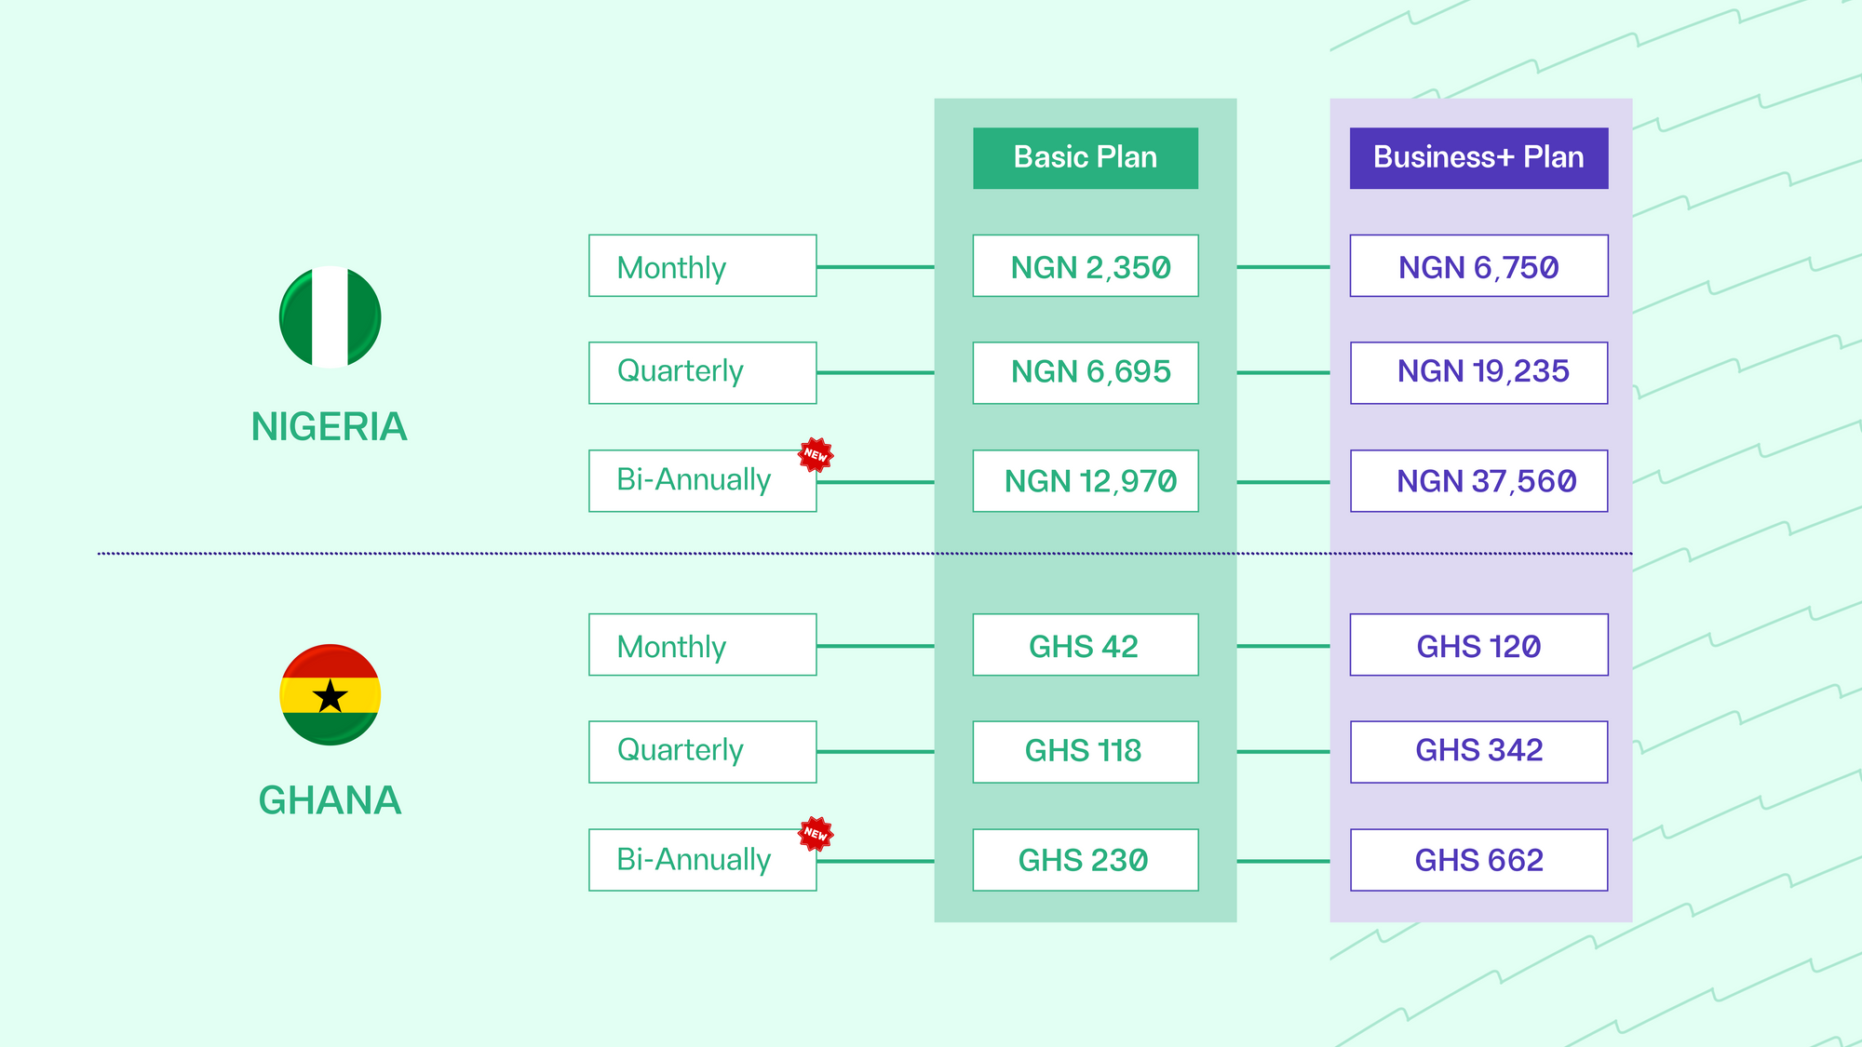Click the NEW badge on Ghana Bi-Annually
Viewport: 1862px width, 1047px height.
pos(816,834)
